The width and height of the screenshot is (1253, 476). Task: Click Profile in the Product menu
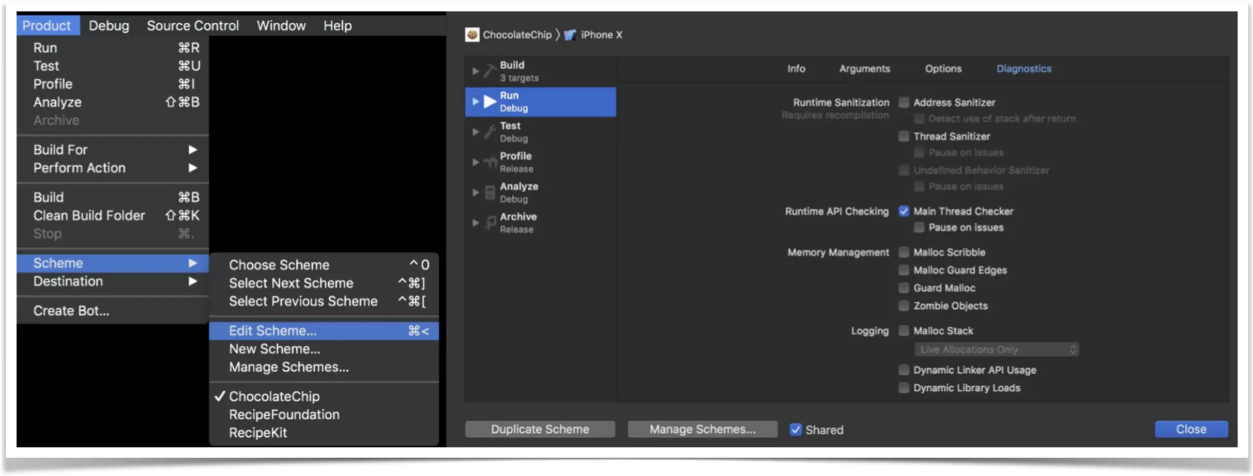coord(113,84)
